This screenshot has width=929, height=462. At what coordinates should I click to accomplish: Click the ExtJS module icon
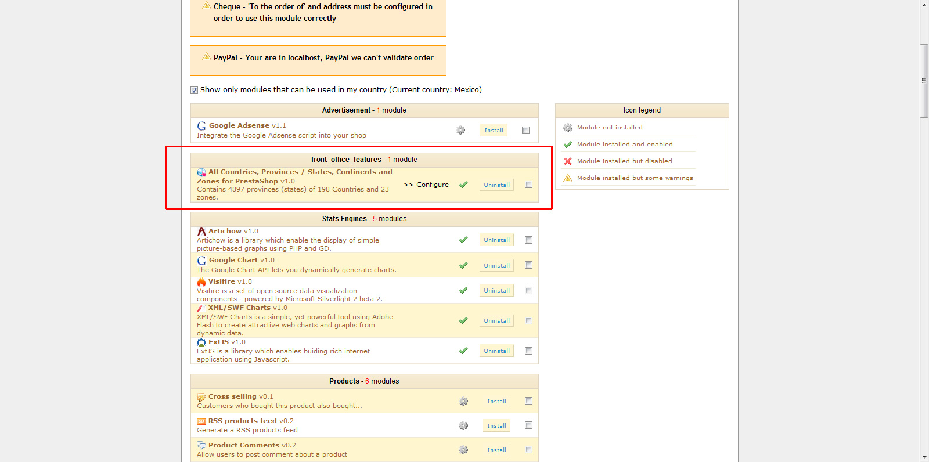(x=201, y=342)
